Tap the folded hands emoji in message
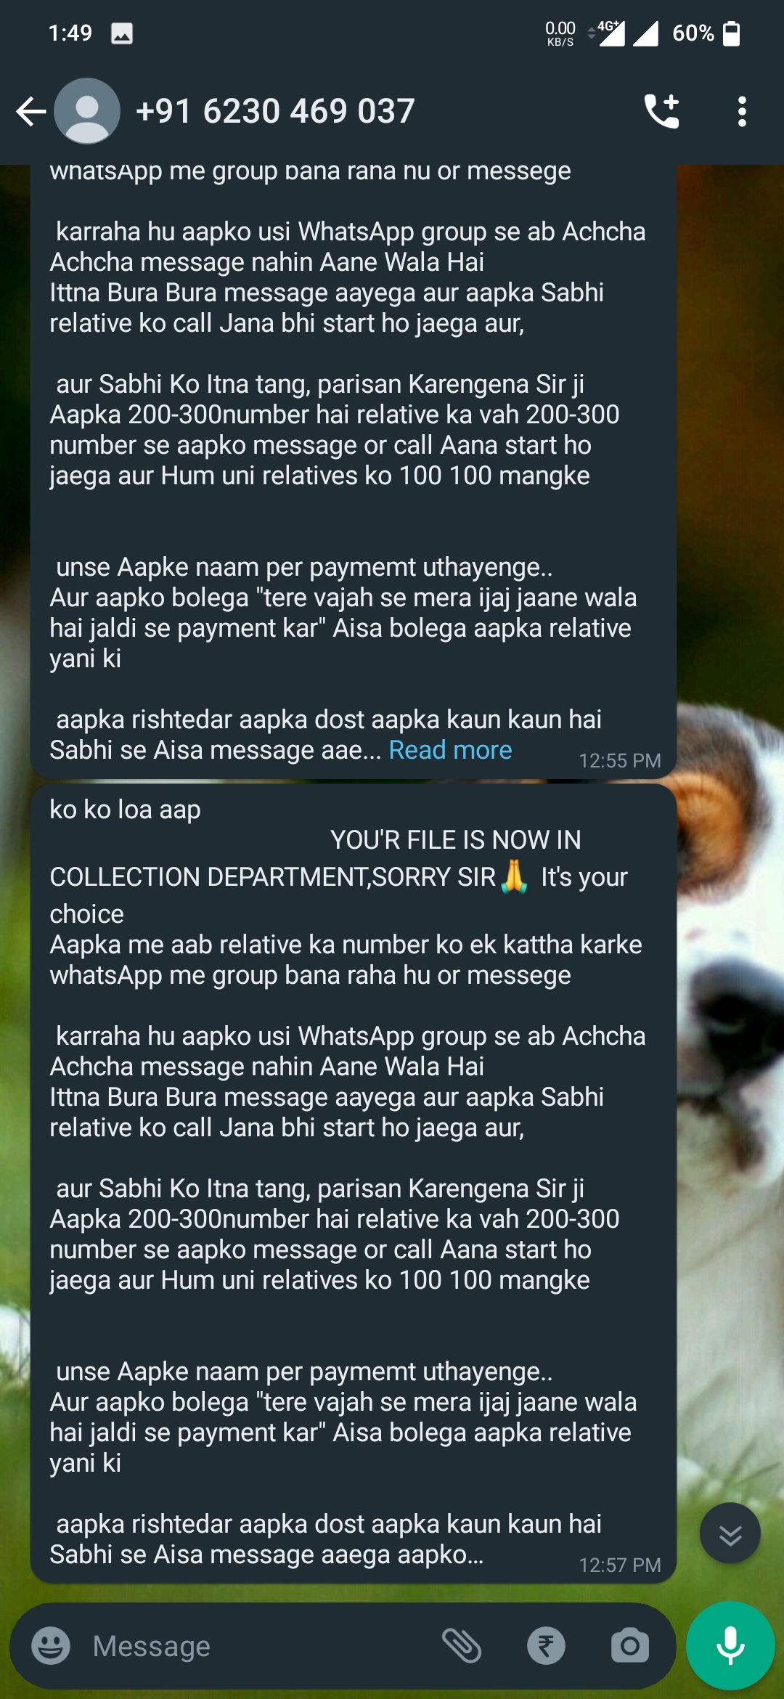Image resolution: width=784 pixels, height=1699 pixels. click(x=515, y=876)
